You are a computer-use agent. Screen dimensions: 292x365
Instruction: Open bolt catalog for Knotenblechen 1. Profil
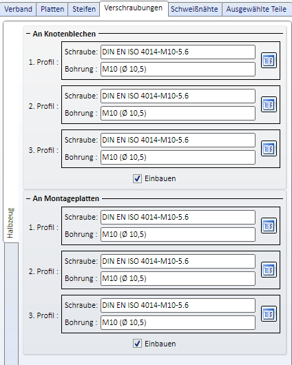tap(269, 61)
